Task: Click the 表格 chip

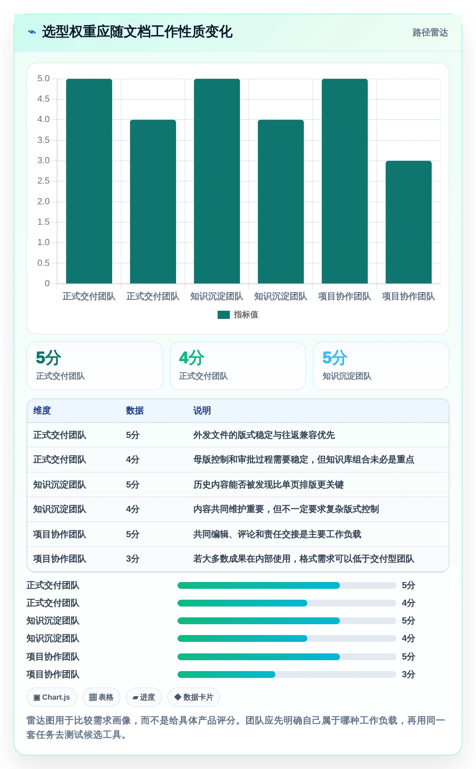Action: coord(101,697)
